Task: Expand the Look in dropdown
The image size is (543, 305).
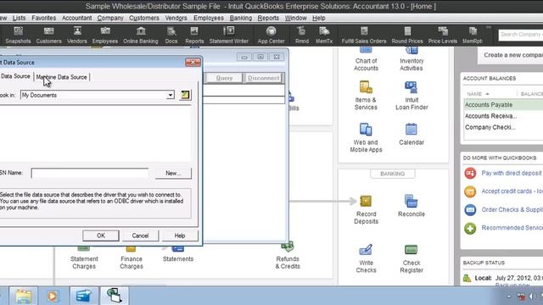Action: point(170,95)
